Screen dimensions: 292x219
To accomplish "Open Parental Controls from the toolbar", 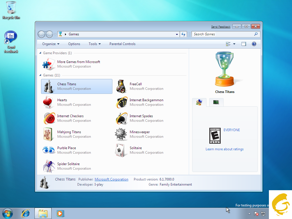I will point(122,44).
